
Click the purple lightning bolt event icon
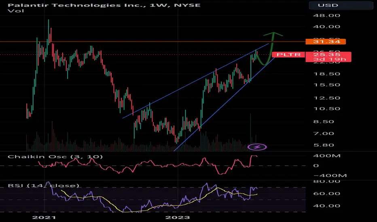(257, 147)
